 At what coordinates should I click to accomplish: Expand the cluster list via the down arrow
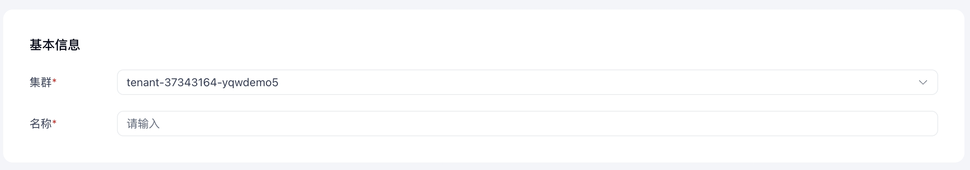click(923, 82)
